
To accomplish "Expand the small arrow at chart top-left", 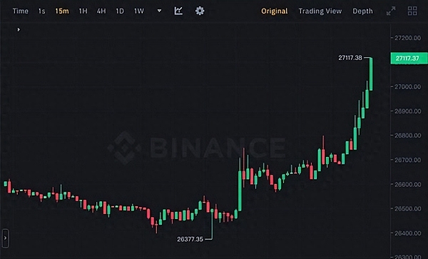I will coord(19,29).
